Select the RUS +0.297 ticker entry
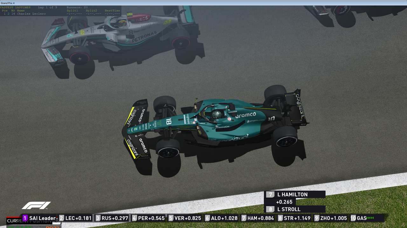407x228 pixels. point(112,218)
